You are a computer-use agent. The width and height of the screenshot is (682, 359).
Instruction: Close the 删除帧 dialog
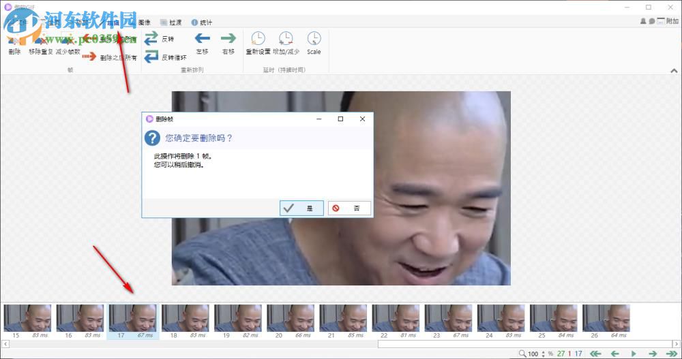pos(362,119)
